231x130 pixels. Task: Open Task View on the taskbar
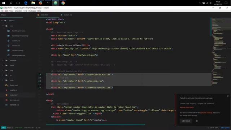[x=18, y=3]
